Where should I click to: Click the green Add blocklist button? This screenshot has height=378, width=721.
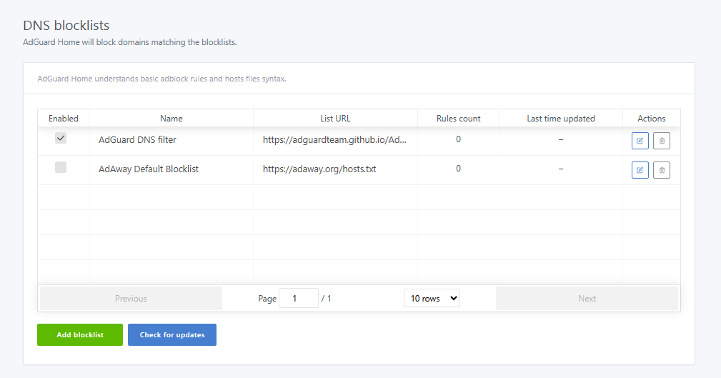80,335
